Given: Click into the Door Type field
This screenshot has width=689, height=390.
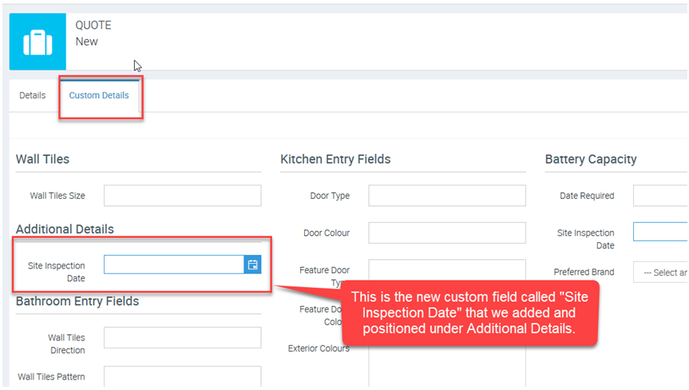Looking at the screenshot, I should (446, 196).
